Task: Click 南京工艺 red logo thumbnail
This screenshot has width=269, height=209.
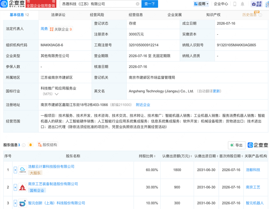Action: pos(23,187)
